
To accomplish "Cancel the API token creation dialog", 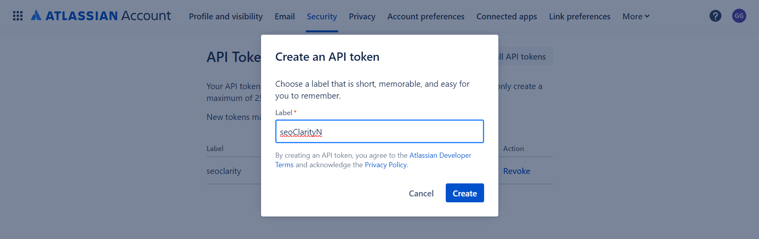I will tap(421, 193).
